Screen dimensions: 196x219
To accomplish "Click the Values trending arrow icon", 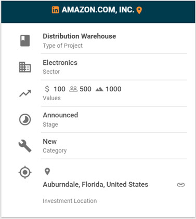I will pos(25,93).
